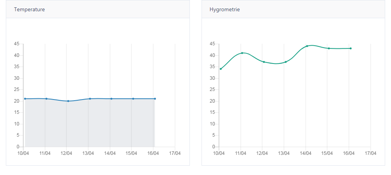The width and height of the screenshot is (391, 175).
Task: Click the 15/04 label on Temperature x-axis
Action: click(x=132, y=153)
